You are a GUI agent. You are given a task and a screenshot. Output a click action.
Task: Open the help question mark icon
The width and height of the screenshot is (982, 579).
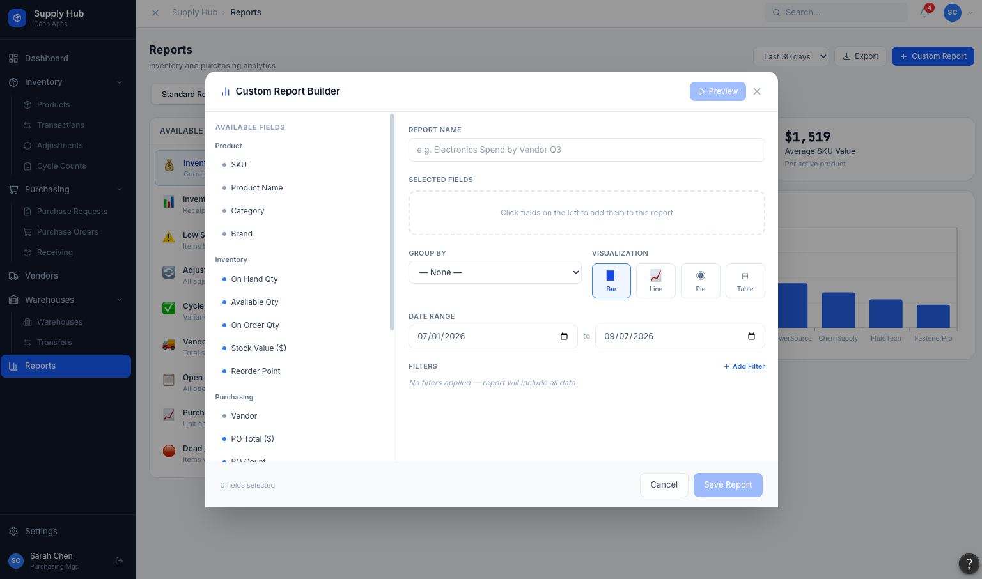point(969,564)
